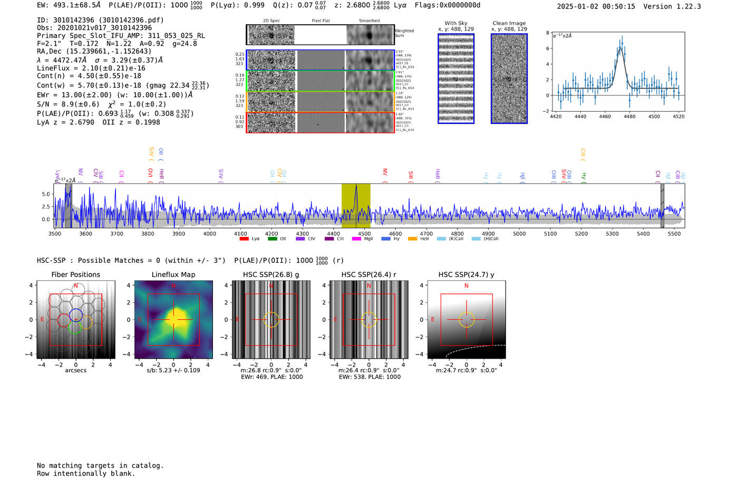Select the red-bordered fiber 2D spectrum row

coord(320,123)
